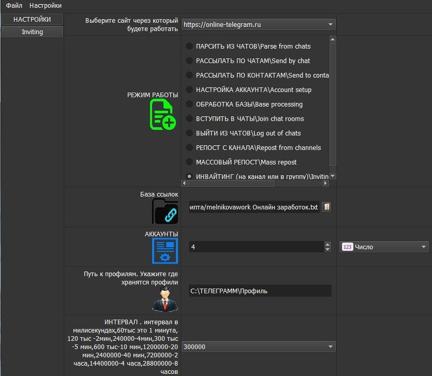Screen dimensions: 432x376
Task: Select Send by chat mode
Action: tap(189, 61)
